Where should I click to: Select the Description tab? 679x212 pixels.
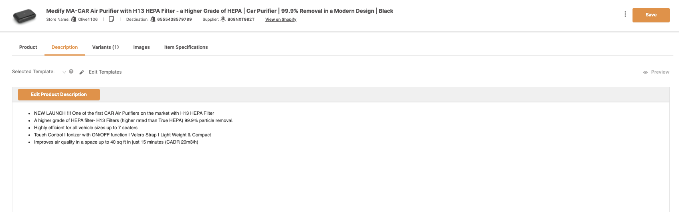pyautogui.click(x=65, y=47)
